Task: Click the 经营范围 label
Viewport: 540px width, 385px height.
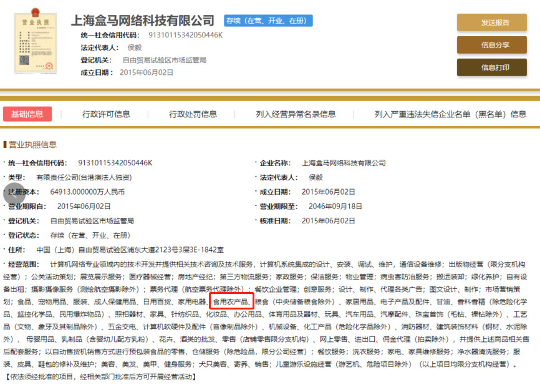Action: 24,265
